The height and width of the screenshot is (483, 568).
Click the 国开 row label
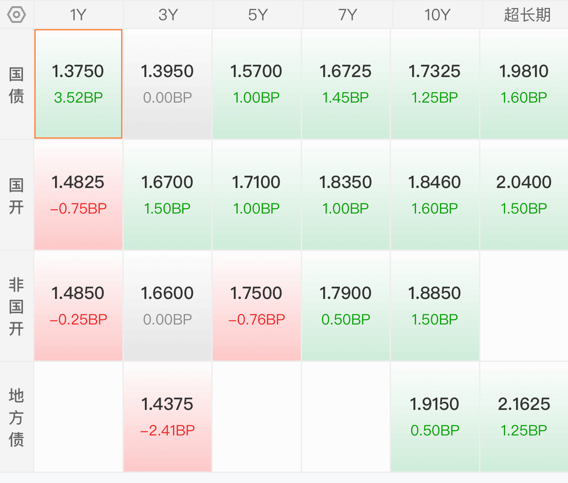16,195
